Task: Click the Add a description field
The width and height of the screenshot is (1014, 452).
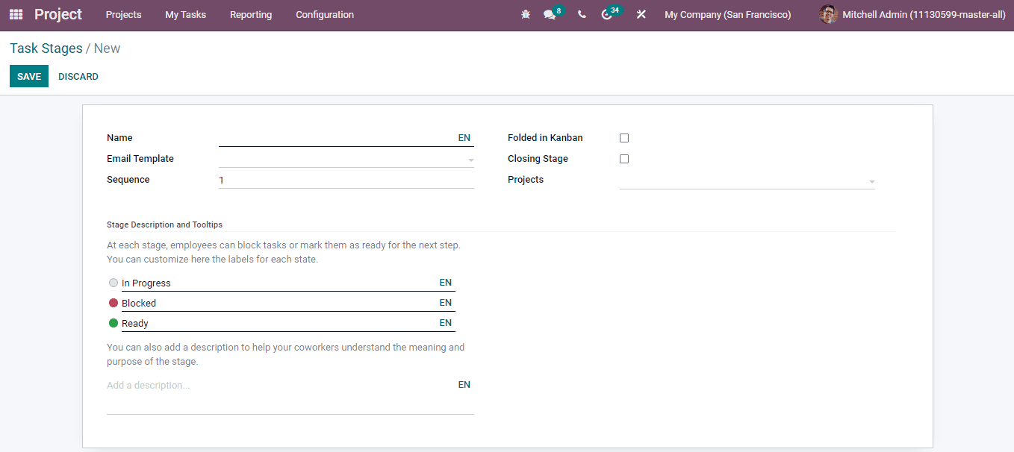Action: [x=146, y=385]
